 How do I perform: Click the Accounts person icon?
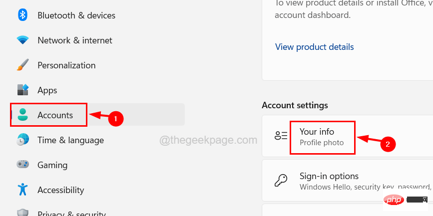(x=22, y=115)
